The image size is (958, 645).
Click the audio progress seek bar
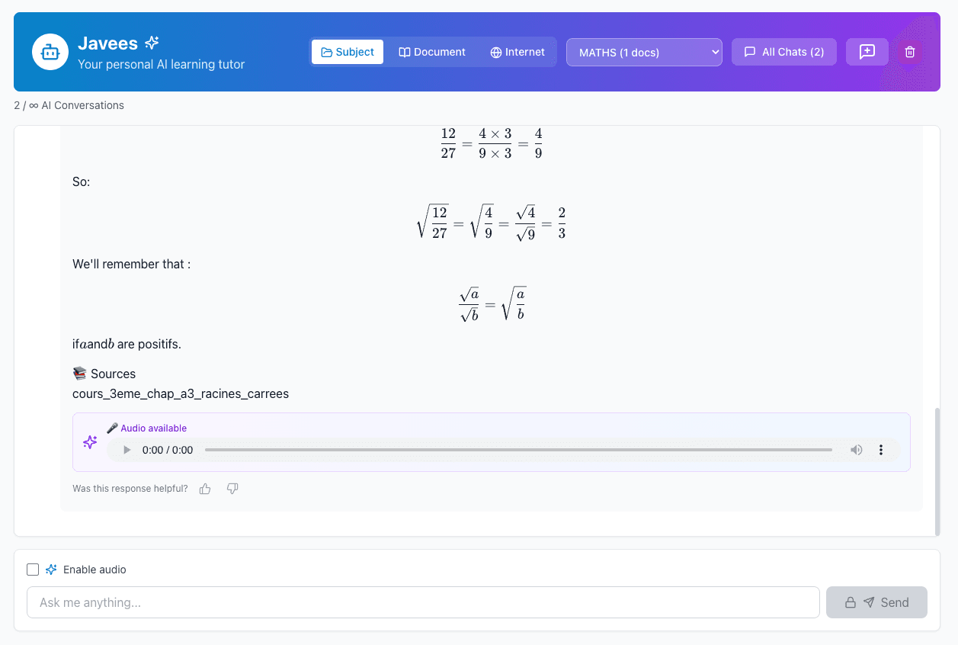518,450
